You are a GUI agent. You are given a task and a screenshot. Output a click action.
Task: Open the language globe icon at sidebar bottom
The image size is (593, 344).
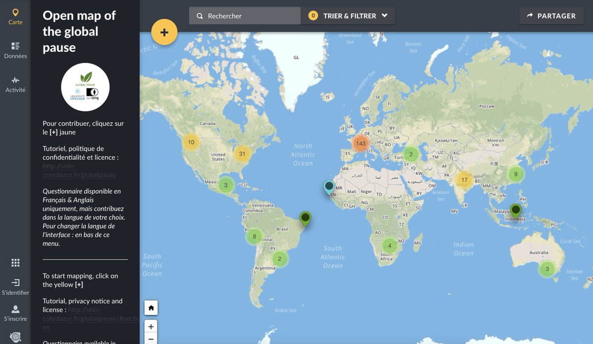(x=15, y=338)
